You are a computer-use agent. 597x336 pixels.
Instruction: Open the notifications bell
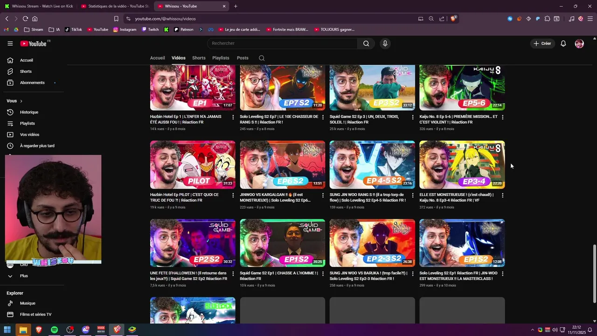[563, 43]
